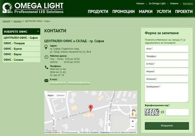Click phone number 02 465 47 79
Screen dimensions: 195x136
[x=57, y=75]
